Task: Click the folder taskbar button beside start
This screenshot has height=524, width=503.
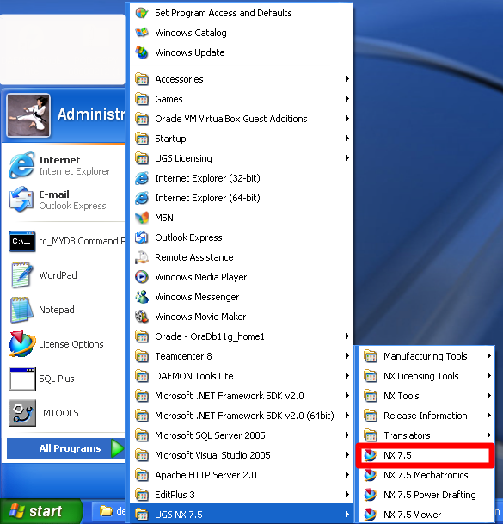Action: pyautogui.click(x=109, y=511)
